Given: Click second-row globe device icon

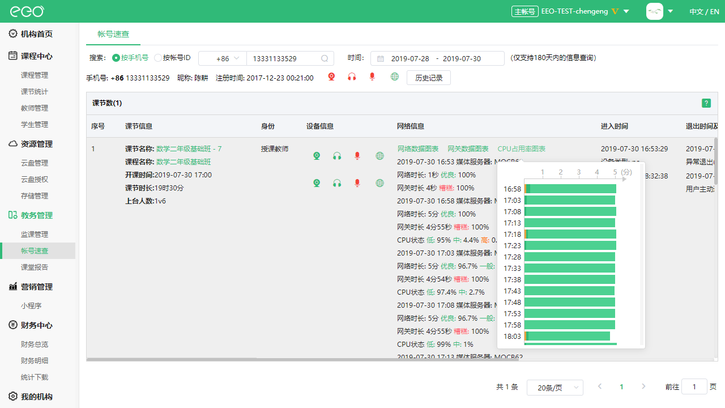Looking at the screenshot, I should point(380,182).
